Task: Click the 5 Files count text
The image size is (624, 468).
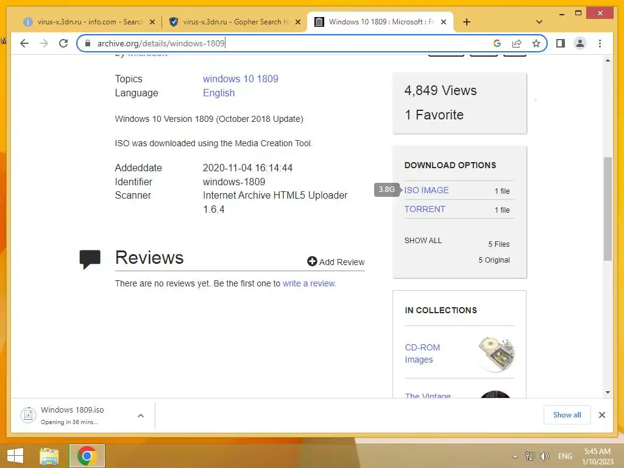Action: [x=498, y=244]
